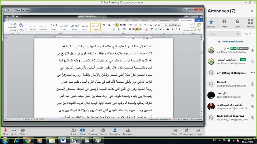Start recording with the Record button
The width and height of the screenshot is (257, 144).
click(103, 130)
